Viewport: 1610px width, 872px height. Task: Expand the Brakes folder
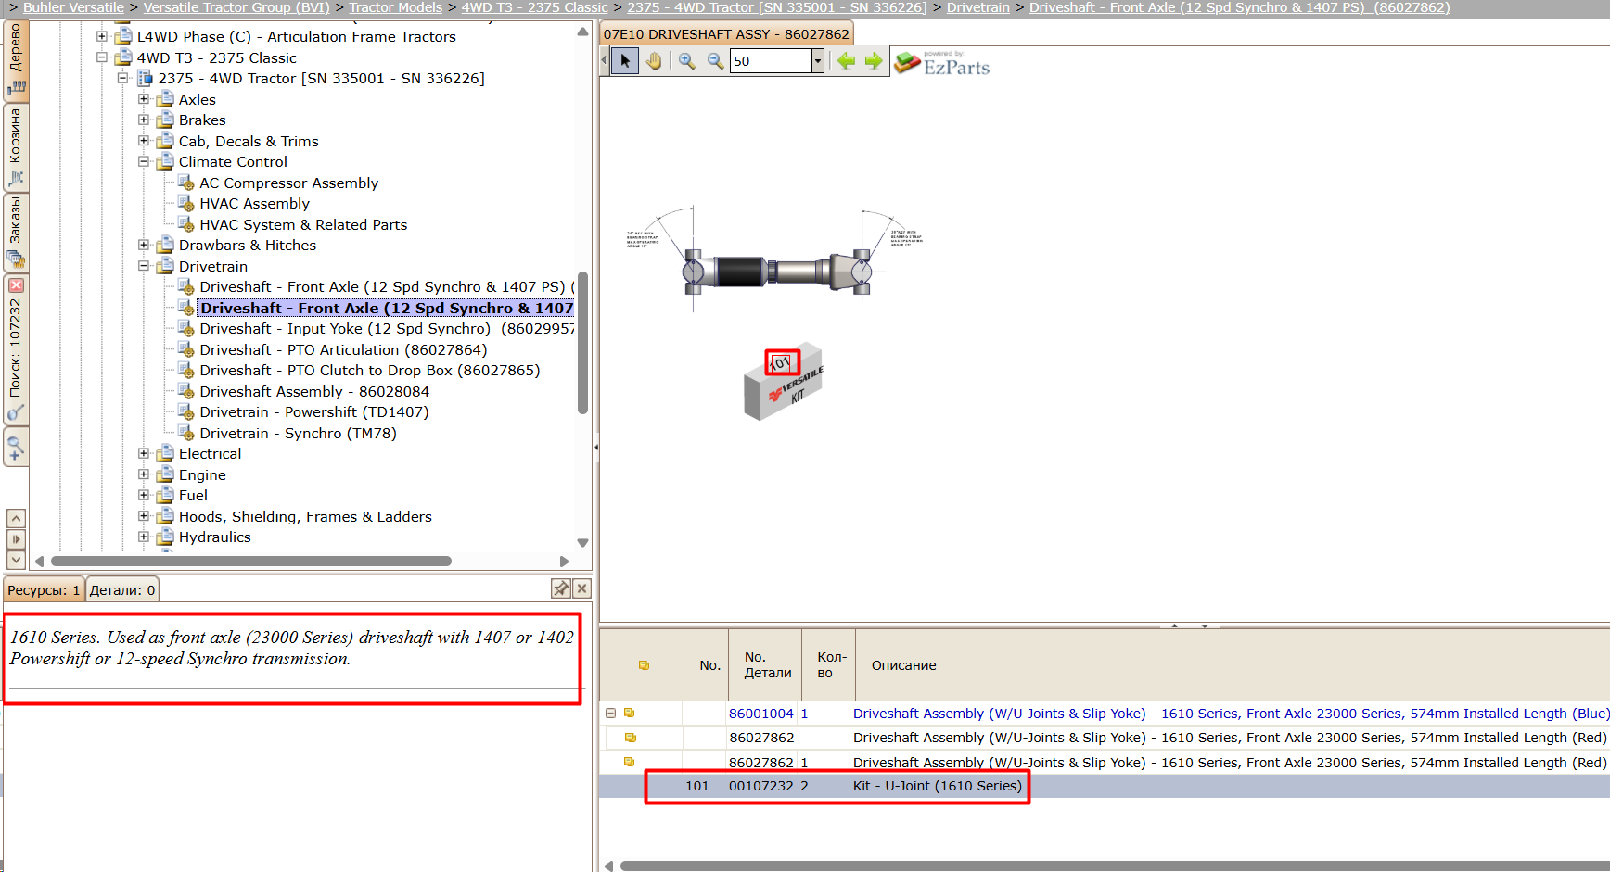tap(144, 120)
